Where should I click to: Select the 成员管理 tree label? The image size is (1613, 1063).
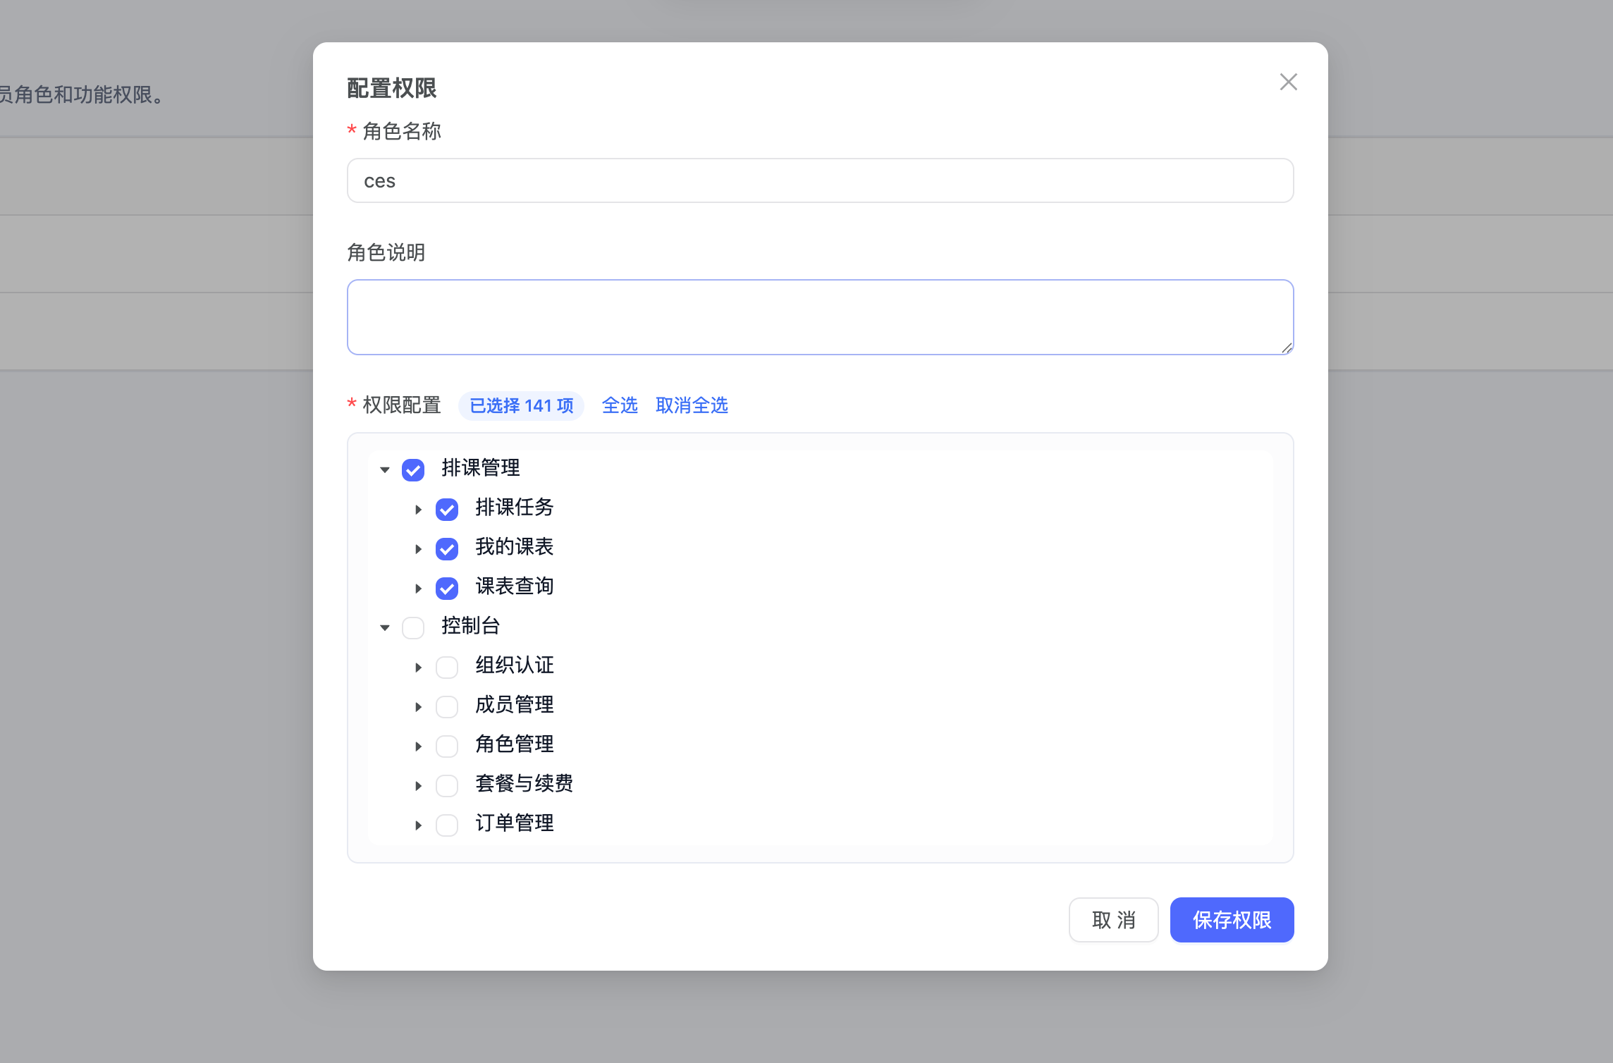click(515, 705)
